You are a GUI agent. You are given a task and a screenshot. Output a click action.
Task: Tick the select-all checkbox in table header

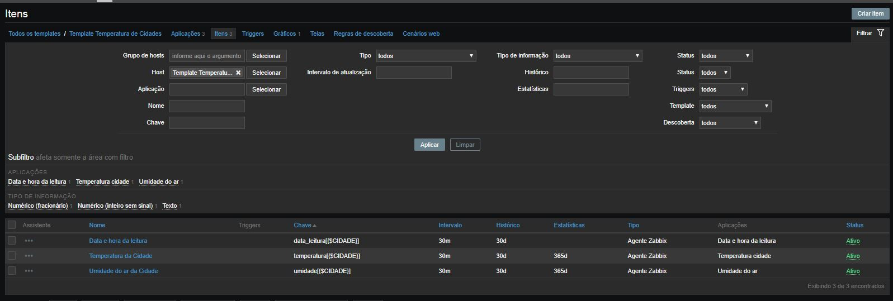click(12, 225)
